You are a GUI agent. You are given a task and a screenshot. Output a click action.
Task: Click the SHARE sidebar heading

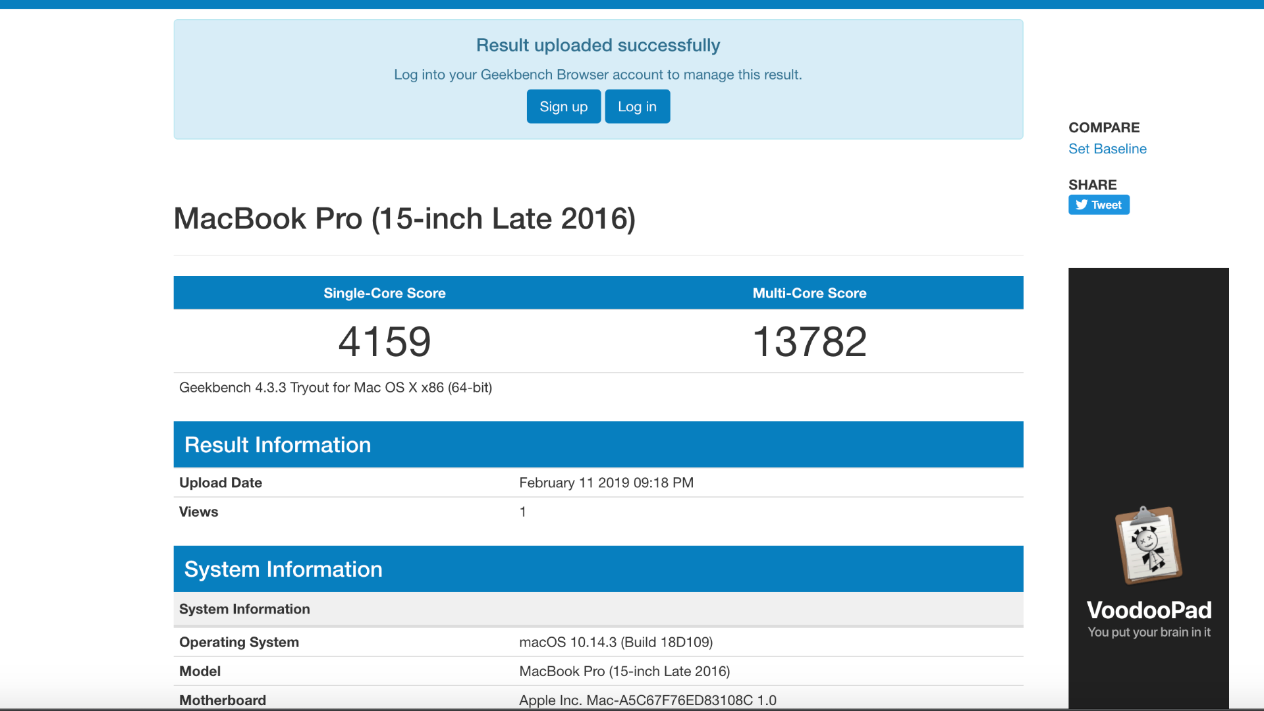(1093, 185)
